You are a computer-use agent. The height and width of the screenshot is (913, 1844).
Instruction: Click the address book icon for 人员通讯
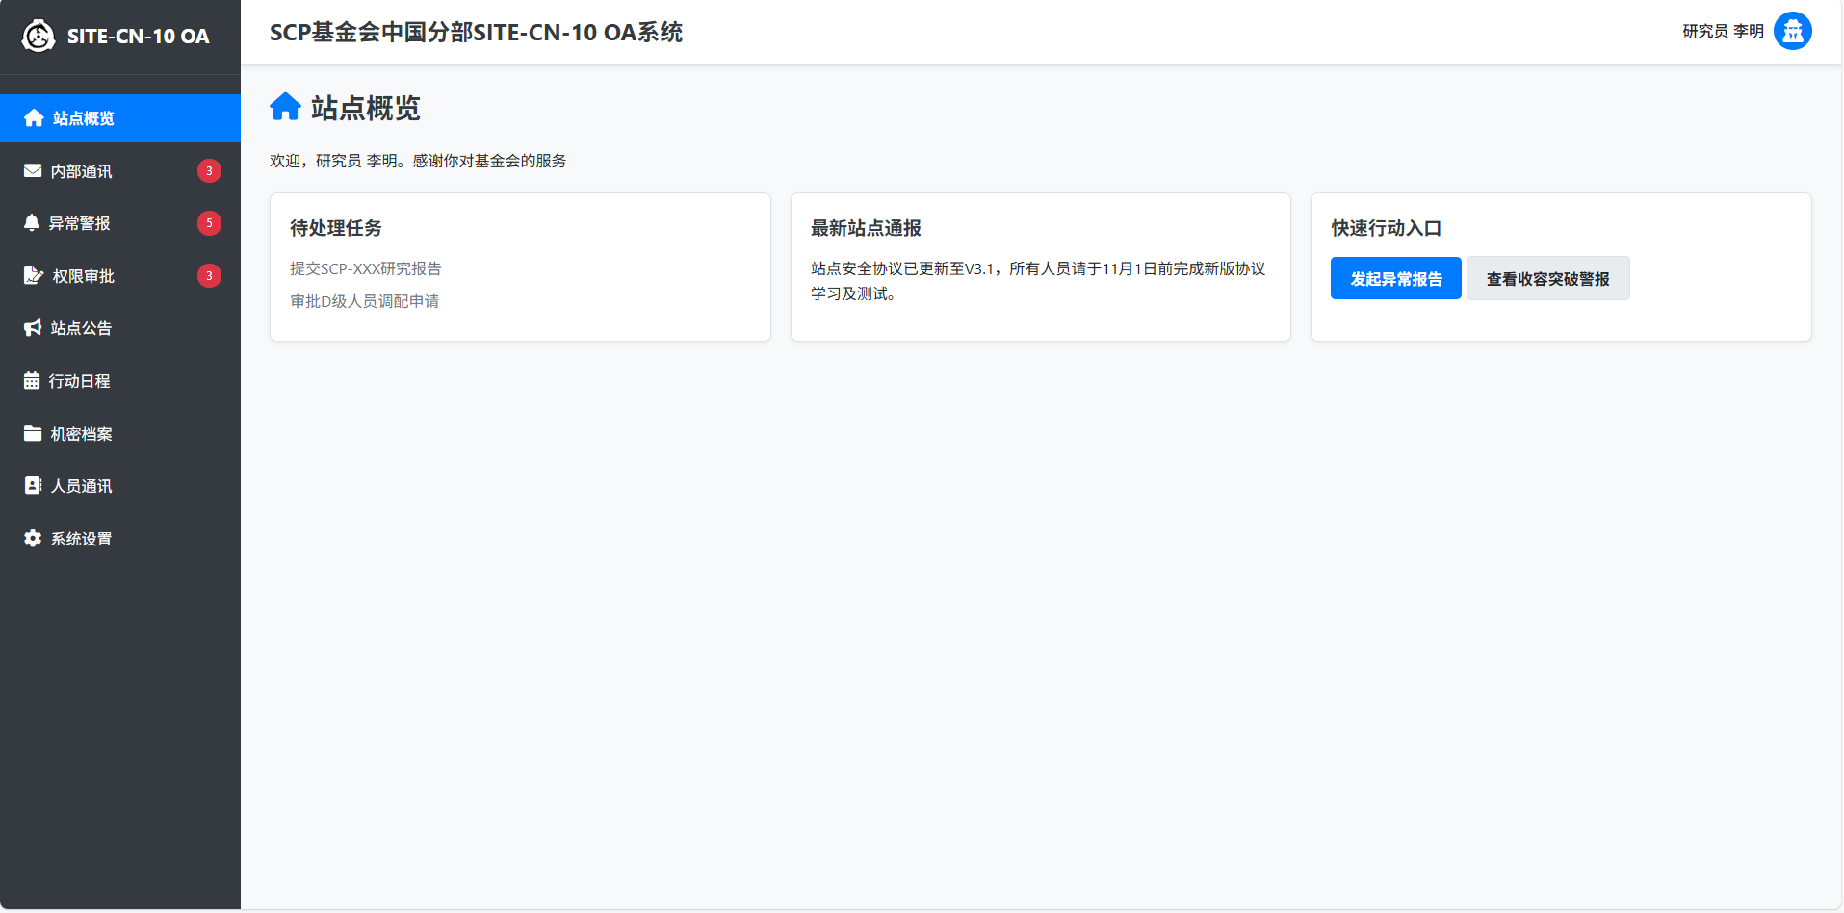(x=33, y=486)
